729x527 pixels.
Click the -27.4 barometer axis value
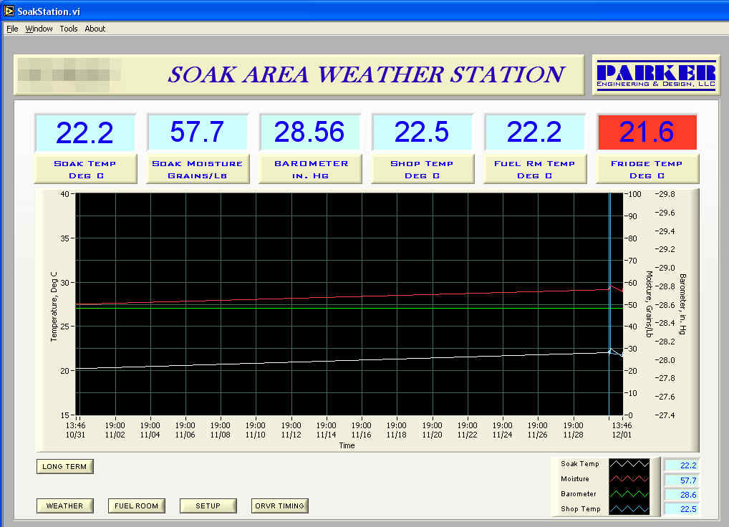pyautogui.click(x=665, y=415)
